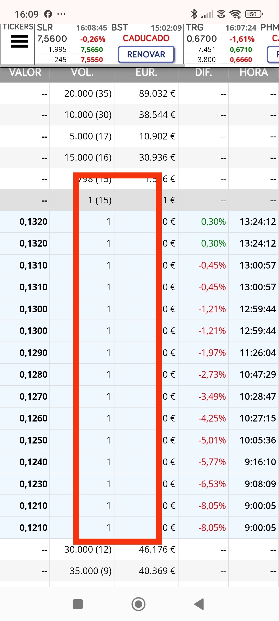Tap the 0,1270 price value
Viewport: 279px width, 621px height.
click(33, 396)
